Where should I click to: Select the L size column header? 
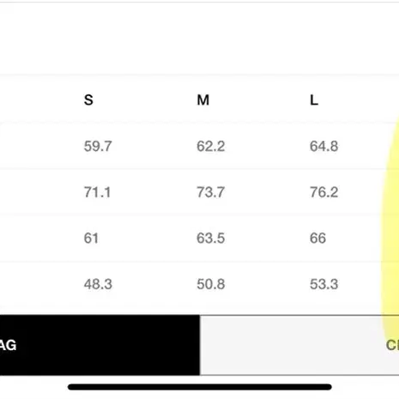pos(314,100)
